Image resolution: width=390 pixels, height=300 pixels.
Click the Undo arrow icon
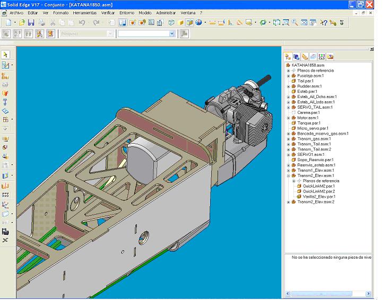coord(82,23)
